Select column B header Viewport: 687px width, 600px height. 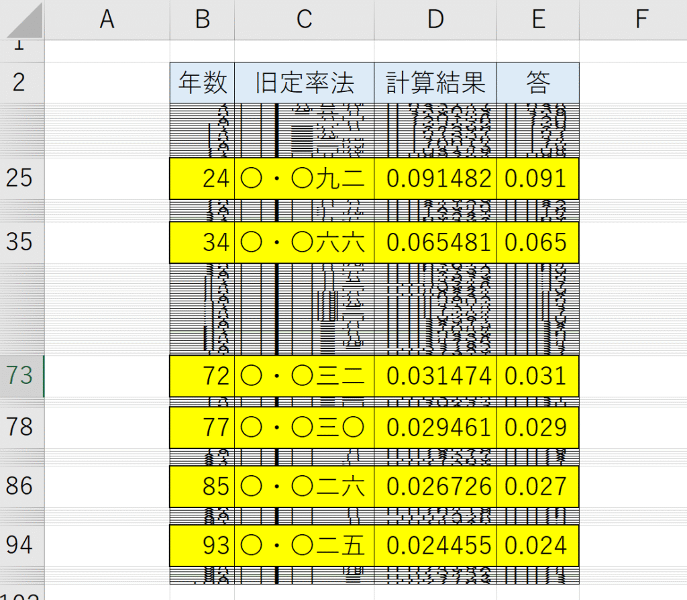(x=202, y=19)
